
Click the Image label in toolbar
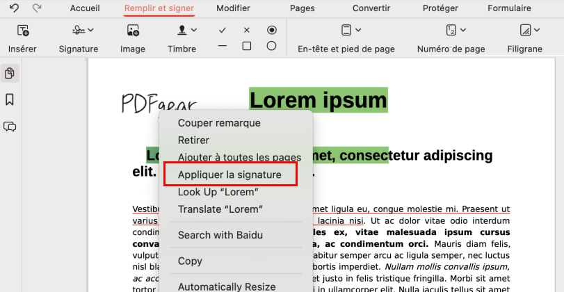click(x=133, y=49)
